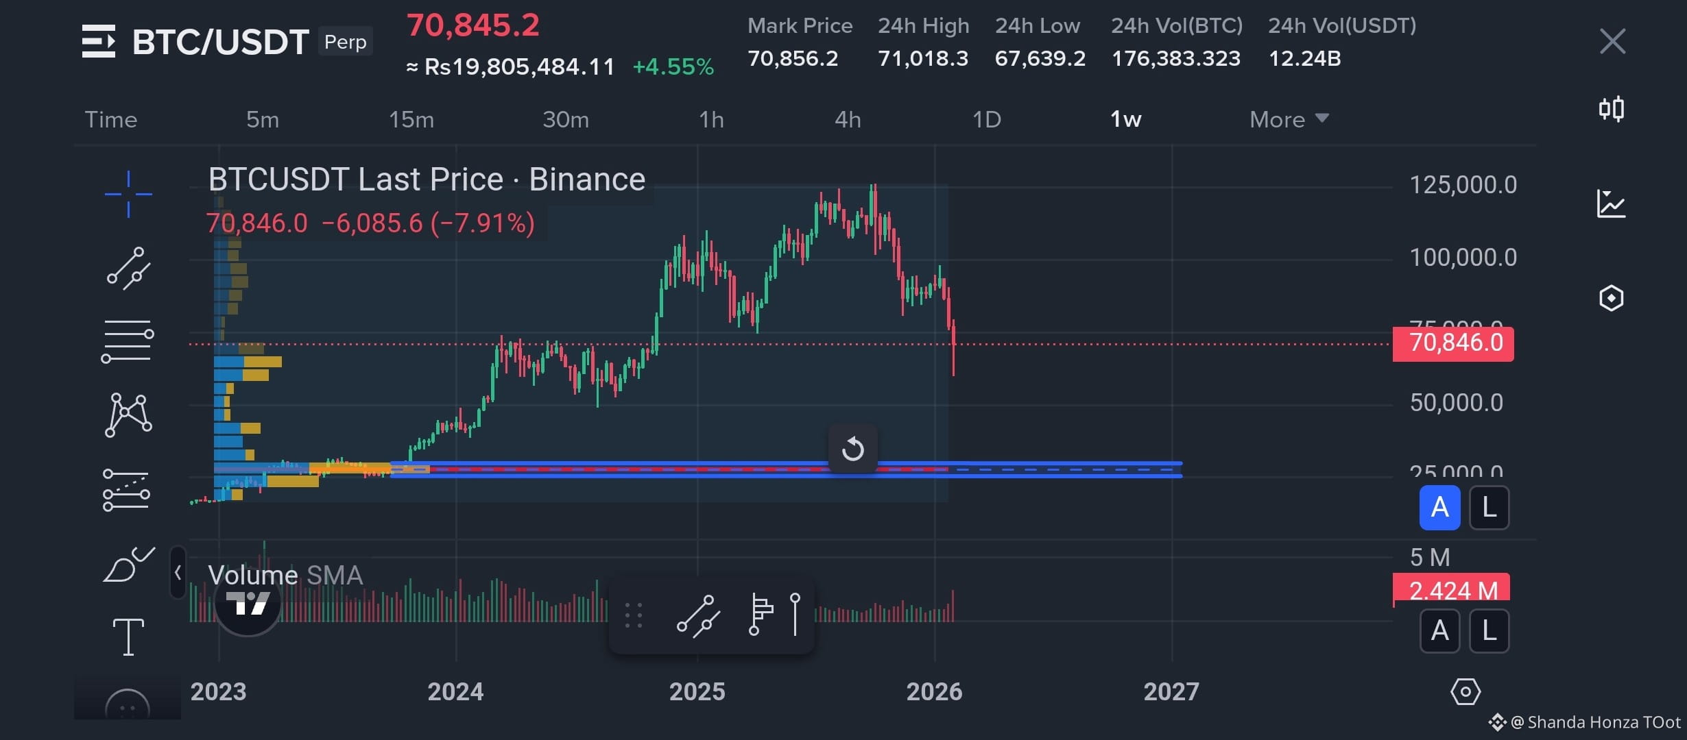
Task: Click the TradingView logo
Action: click(x=248, y=604)
